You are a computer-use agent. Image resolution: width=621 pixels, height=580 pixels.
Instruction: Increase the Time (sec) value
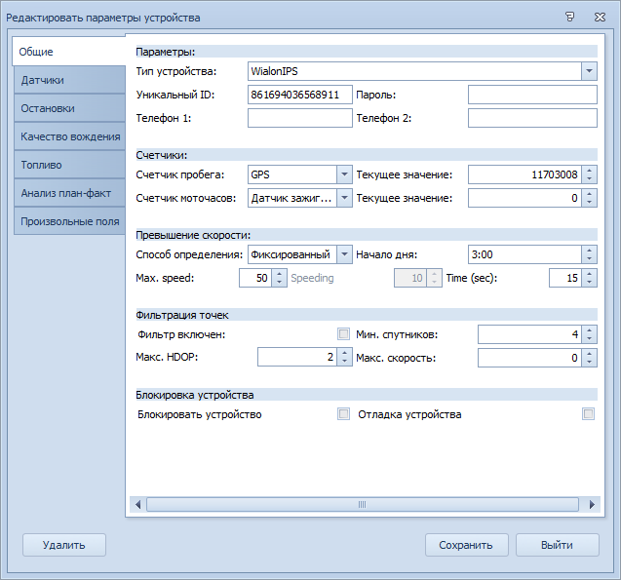589,274
